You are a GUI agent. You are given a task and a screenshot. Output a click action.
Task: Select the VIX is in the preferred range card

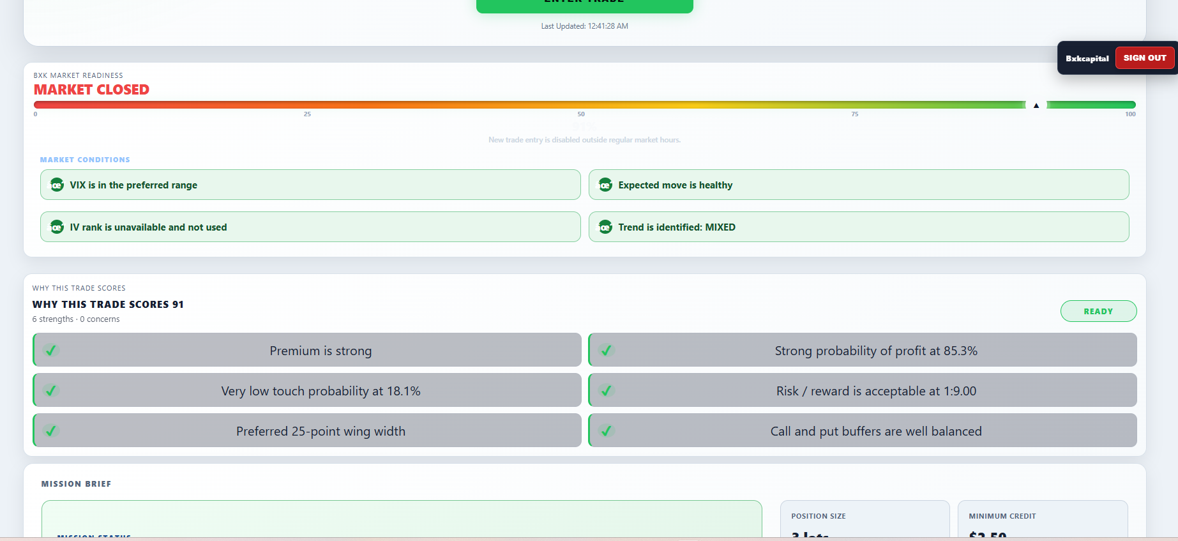tap(310, 185)
